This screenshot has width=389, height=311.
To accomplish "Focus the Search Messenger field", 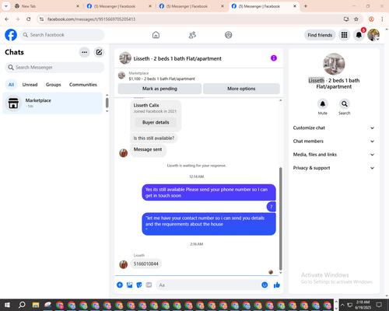I will tap(54, 68).
